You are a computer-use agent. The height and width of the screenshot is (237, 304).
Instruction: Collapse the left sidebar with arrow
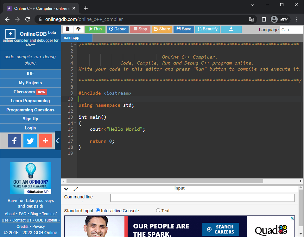[x=58, y=141]
